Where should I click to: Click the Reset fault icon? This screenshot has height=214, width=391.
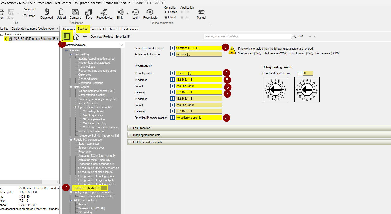tap(150, 14)
